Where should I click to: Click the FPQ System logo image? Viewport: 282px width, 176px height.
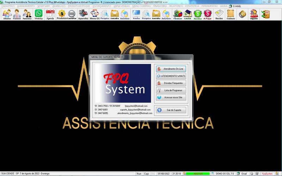pyautogui.click(x=123, y=83)
